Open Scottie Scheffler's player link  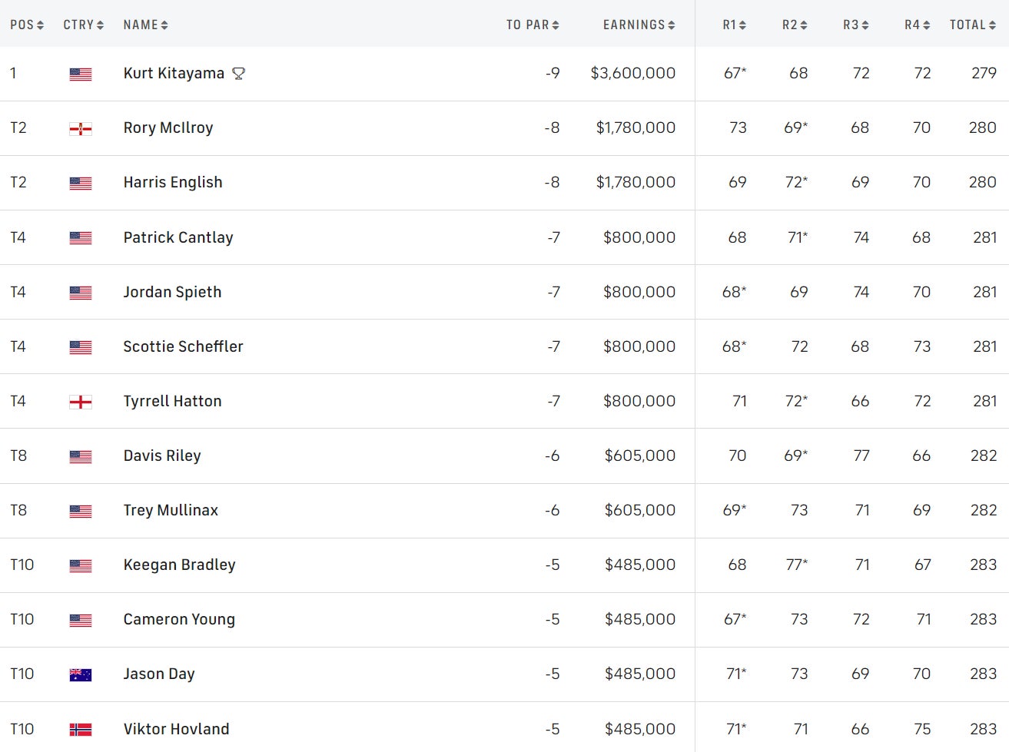[x=183, y=346]
